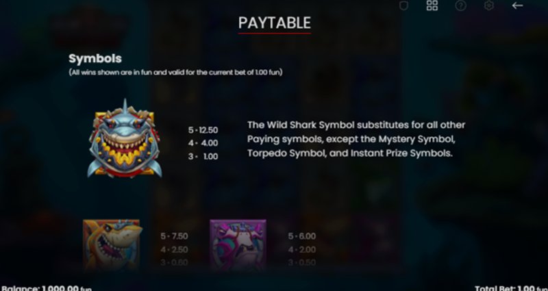
Task: Go back using the arrow icon
Action: pyautogui.click(x=517, y=5)
